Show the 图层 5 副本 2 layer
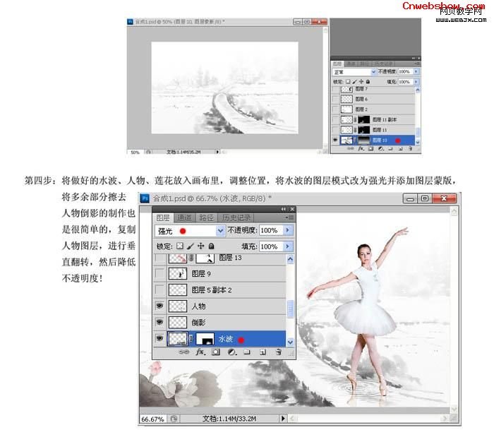Image resolution: width=494 pixels, height=442 pixels. (x=159, y=289)
